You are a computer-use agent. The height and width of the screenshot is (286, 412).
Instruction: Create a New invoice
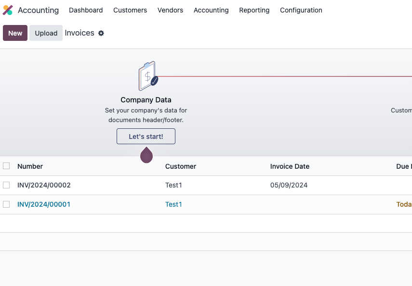[x=15, y=33]
